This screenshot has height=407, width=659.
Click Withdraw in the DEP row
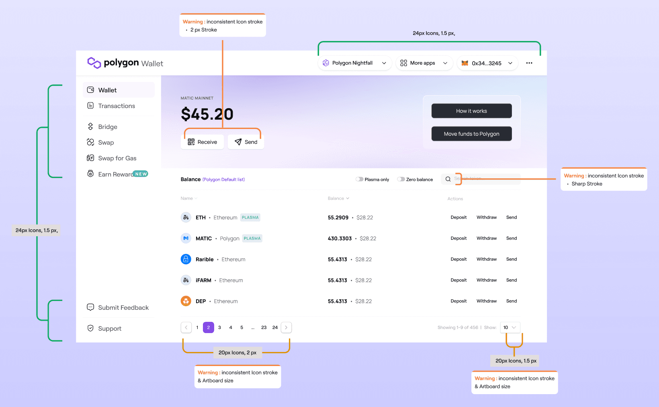click(487, 301)
